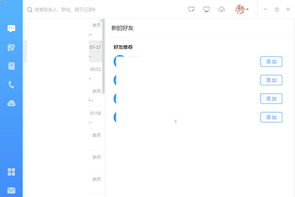Viewport: 295px width, 197px height.
Task: Expand the dropdown arrow next to avatar
Action: point(247,9)
